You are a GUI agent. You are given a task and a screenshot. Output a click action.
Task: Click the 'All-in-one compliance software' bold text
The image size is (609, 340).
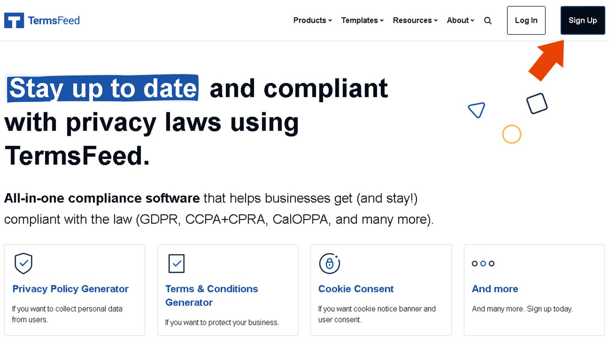(x=102, y=198)
